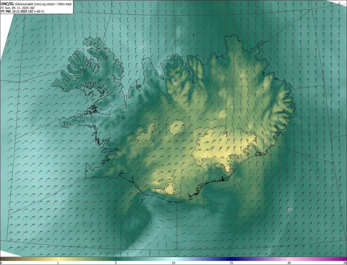This screenshot has height=265, width=347.
Task: Click the '1' tick on the color scale
Action: (x=58, y=263)
